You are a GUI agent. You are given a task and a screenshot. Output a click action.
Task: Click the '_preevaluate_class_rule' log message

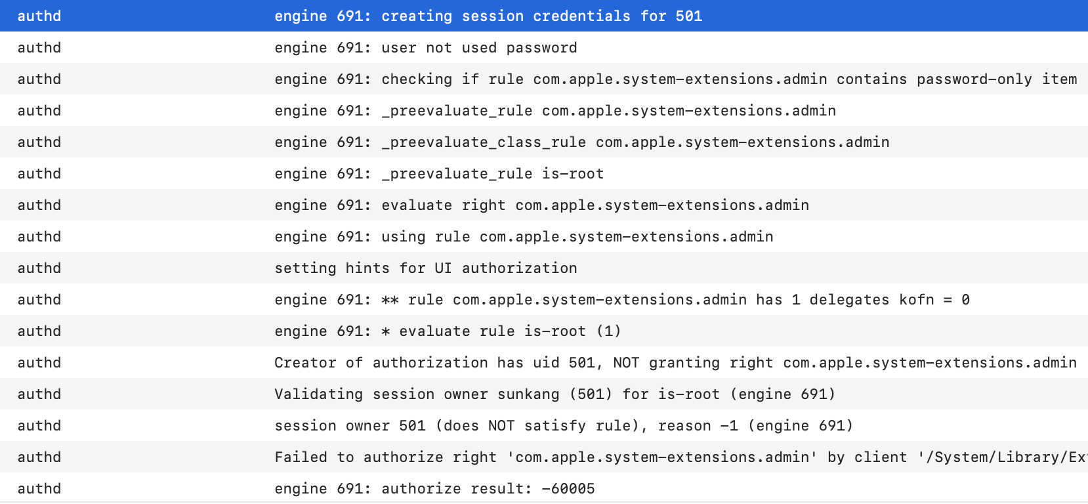581,142
